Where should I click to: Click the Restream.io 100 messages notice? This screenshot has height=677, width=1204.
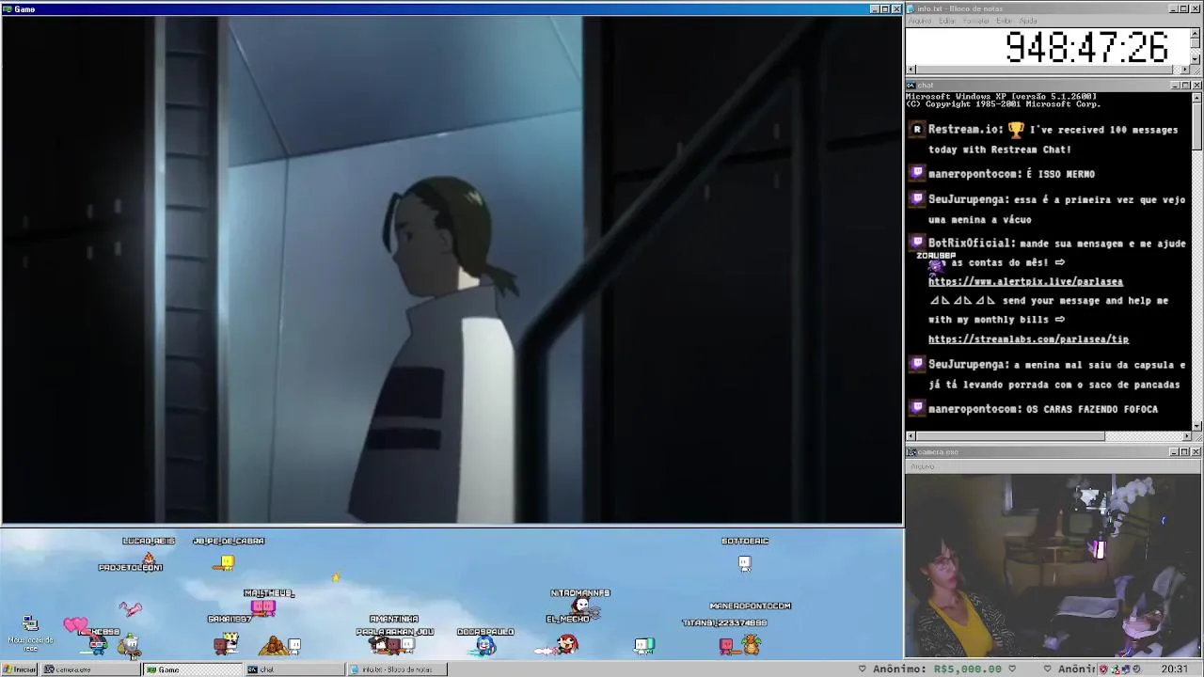coord(1053,139)
